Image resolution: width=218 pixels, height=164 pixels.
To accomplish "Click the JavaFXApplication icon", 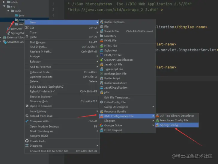I will click(x=102, y=88).
